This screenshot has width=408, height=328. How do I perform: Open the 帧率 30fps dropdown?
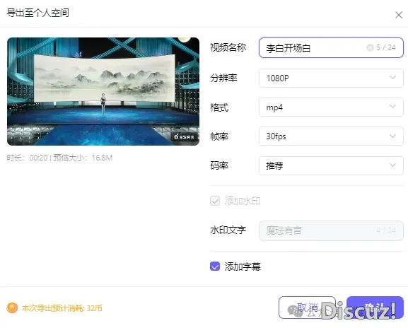coord(331,136)
